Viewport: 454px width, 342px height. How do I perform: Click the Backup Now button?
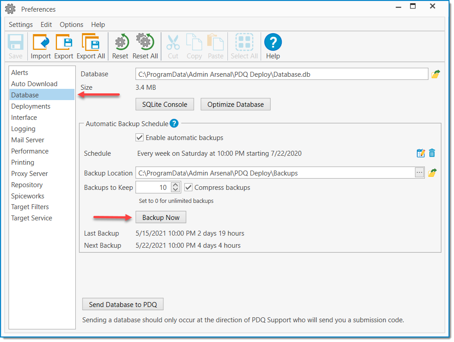(161, 217)
